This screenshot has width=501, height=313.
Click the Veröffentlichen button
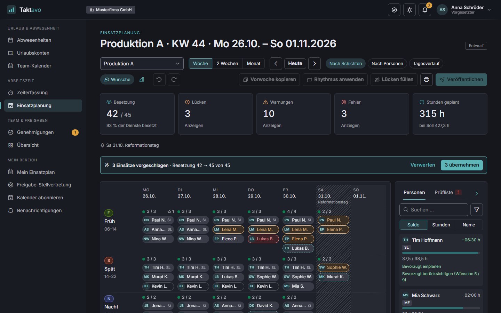[x=461, y=80]
